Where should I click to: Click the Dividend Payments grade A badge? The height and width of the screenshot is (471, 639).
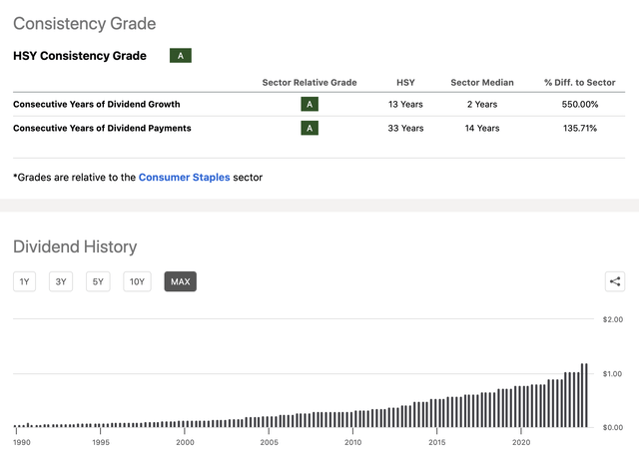tap(312, 128)
